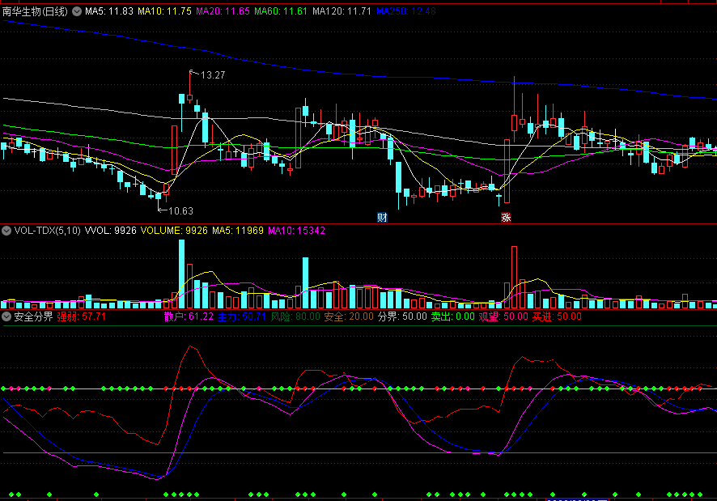Viewport: 717px width, 501px height.
Task: Click the tallest cyan volume bar
Action: click(x=181, y=274)
